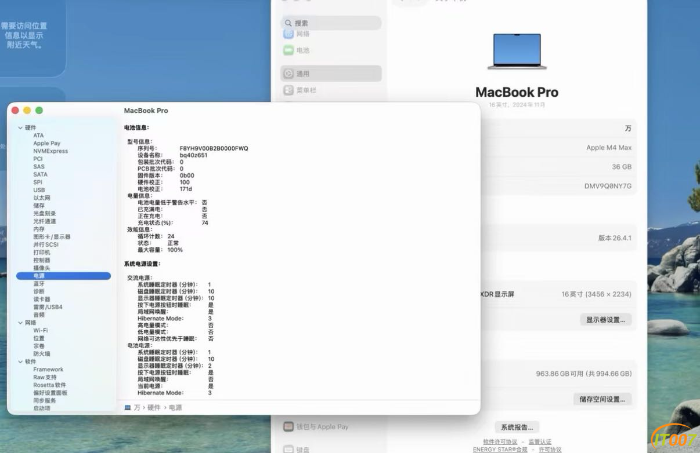
Task: Click the search magnifier icon in Settings
Action: point(288,23)
